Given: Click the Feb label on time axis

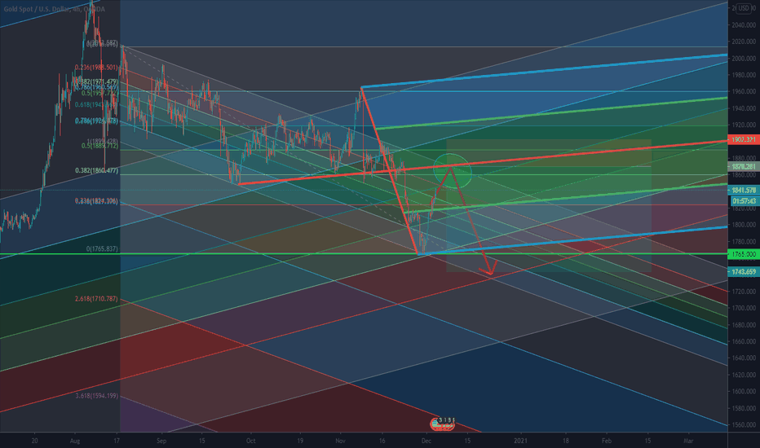Looking at the screenshot, I should [x=607, y=441].
